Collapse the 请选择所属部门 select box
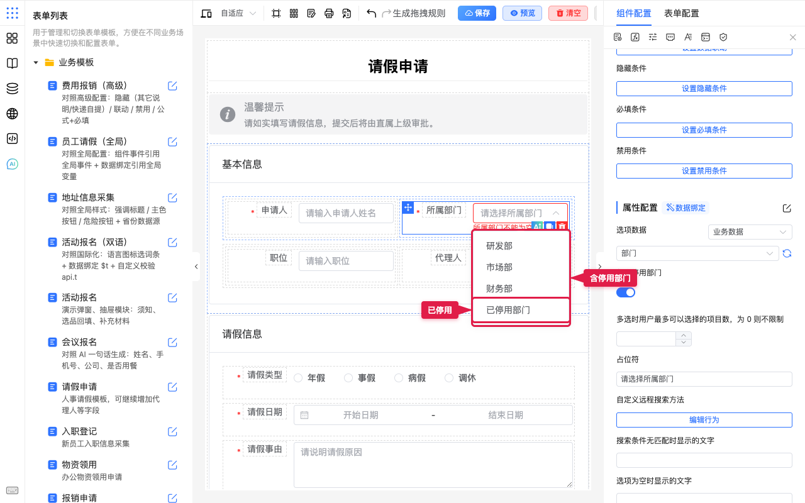 tap(520, 213)
